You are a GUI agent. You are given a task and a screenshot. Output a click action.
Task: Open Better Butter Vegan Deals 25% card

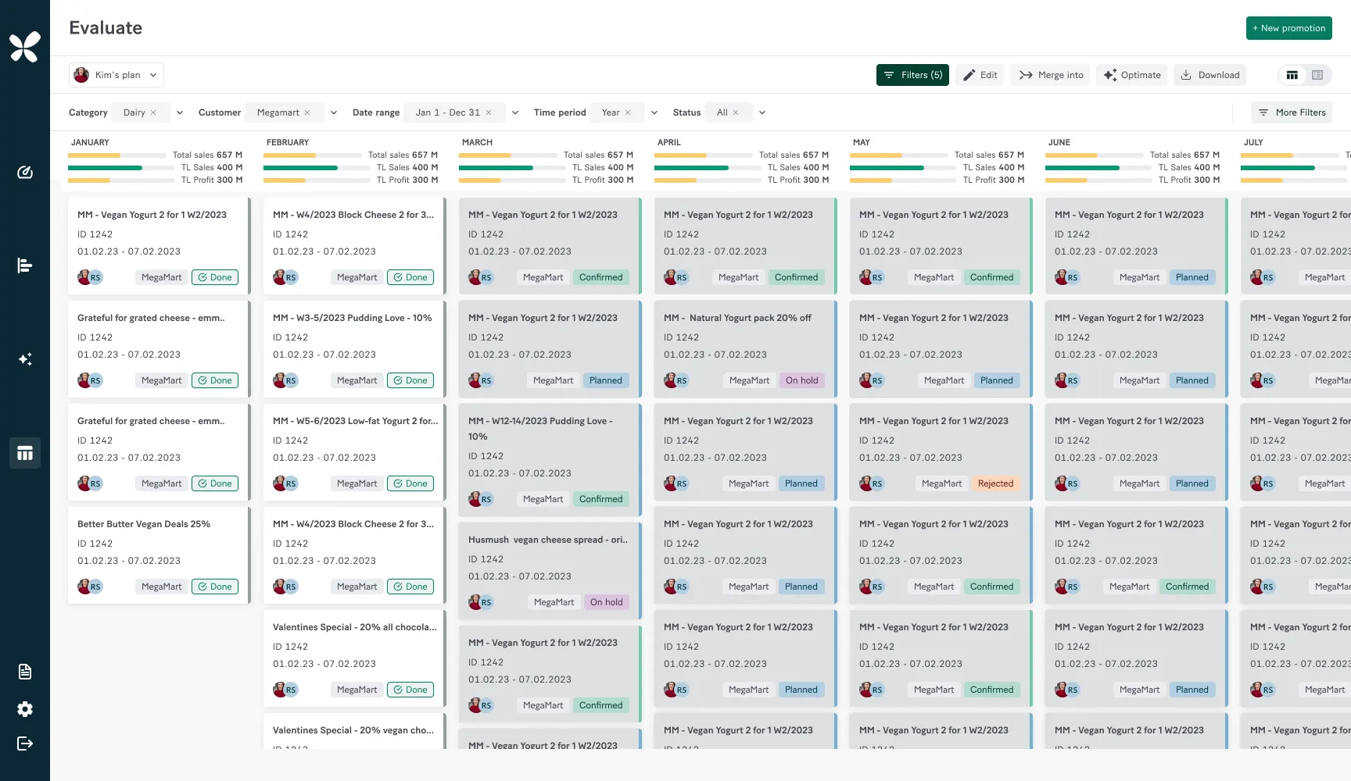(159, 555)
